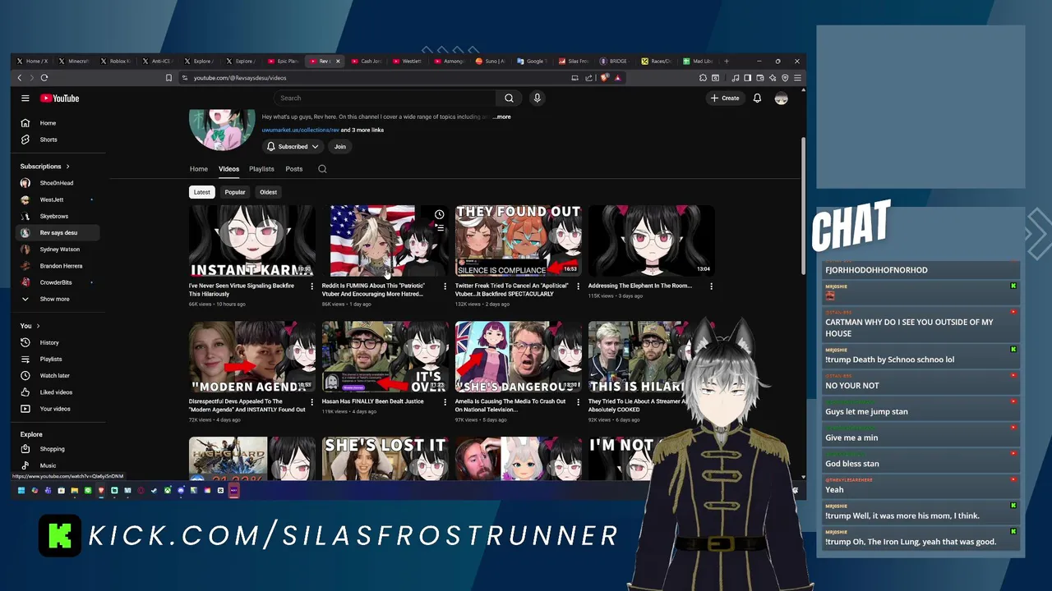Switch to the channel Playlists tab
This screenshot has height=591, width=1052.
click(261, 169)
